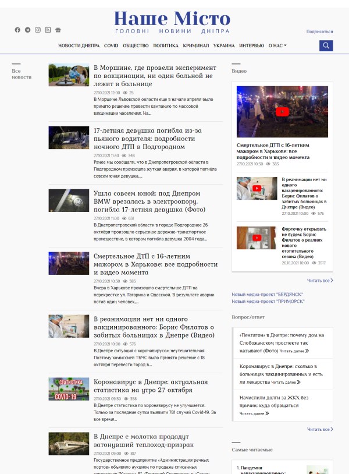Screen dimensions: 349x474
Task: Click the 'Наше Місто' site logo
Action: click(172, 22)
